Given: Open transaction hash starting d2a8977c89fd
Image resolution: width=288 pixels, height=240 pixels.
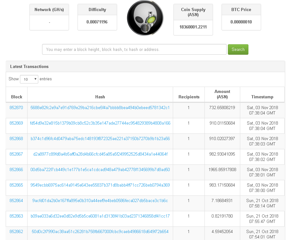Looking at the screenshot, I should [100, 154].
